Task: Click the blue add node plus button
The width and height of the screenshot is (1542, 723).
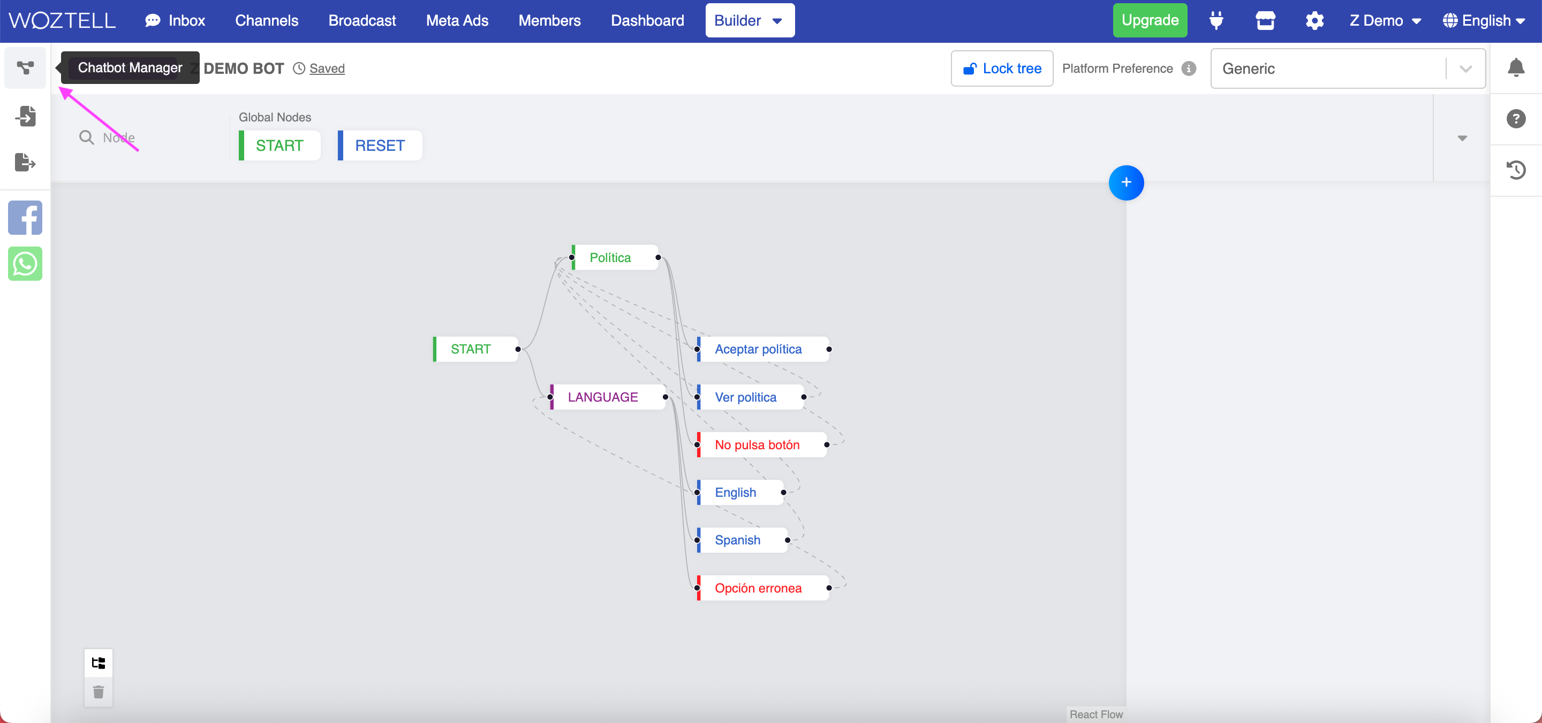Action: pyautogui.click(x=1126, y=182)
